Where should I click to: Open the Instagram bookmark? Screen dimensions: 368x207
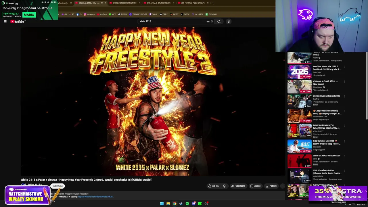(x=89, y=14)
